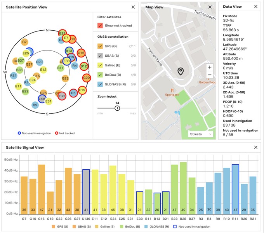
Task: Close the Data View panel
Action: [255, 7]
